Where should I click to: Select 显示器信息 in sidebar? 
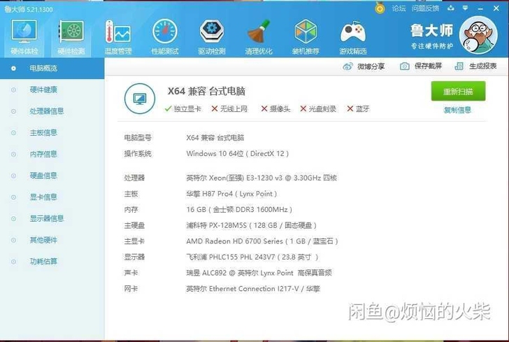52,218
